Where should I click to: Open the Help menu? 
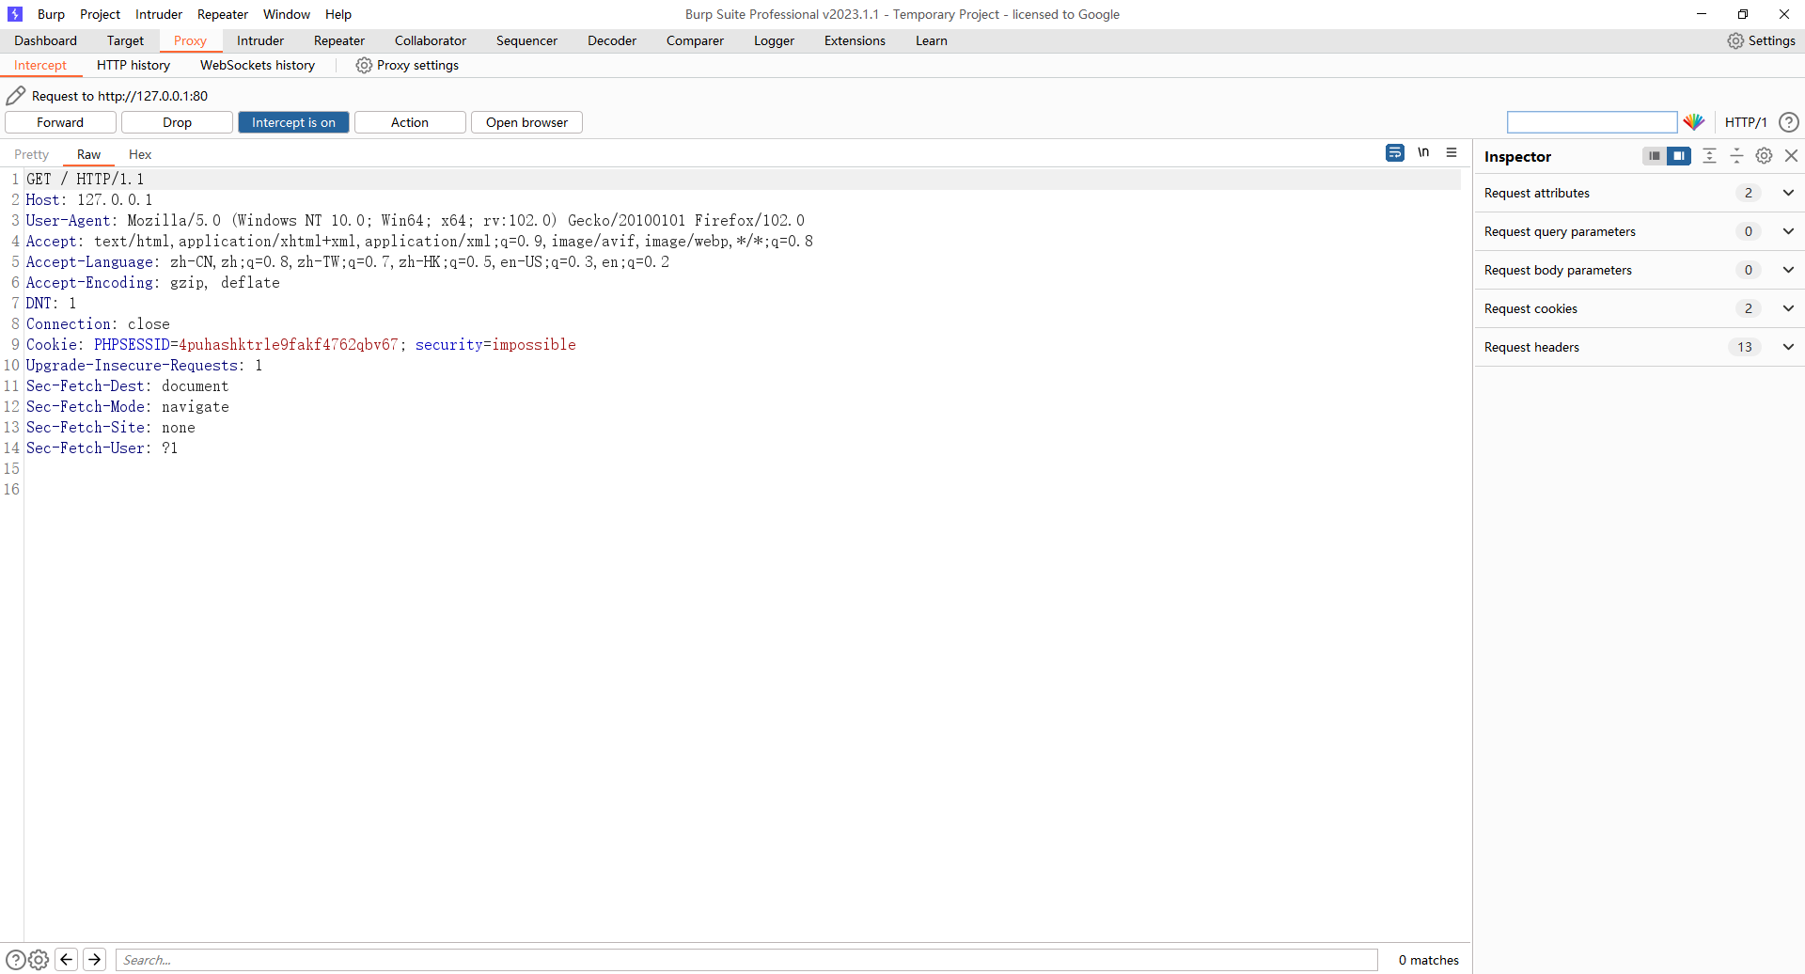point(338,14)
